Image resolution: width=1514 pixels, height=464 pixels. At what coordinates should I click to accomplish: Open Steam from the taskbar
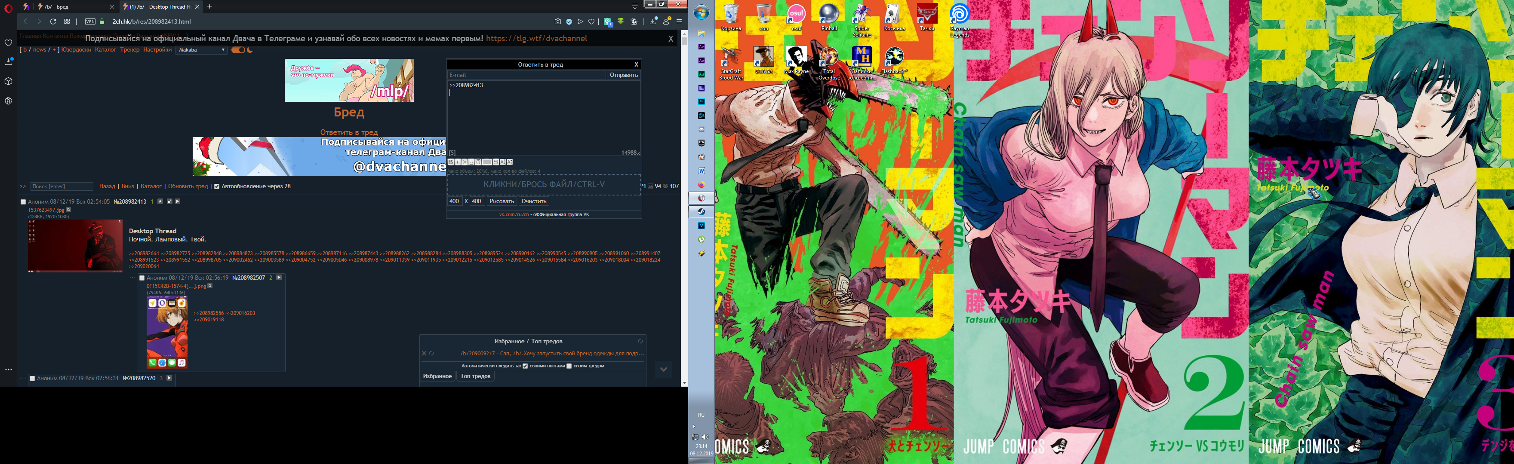(x=701, y=212)
